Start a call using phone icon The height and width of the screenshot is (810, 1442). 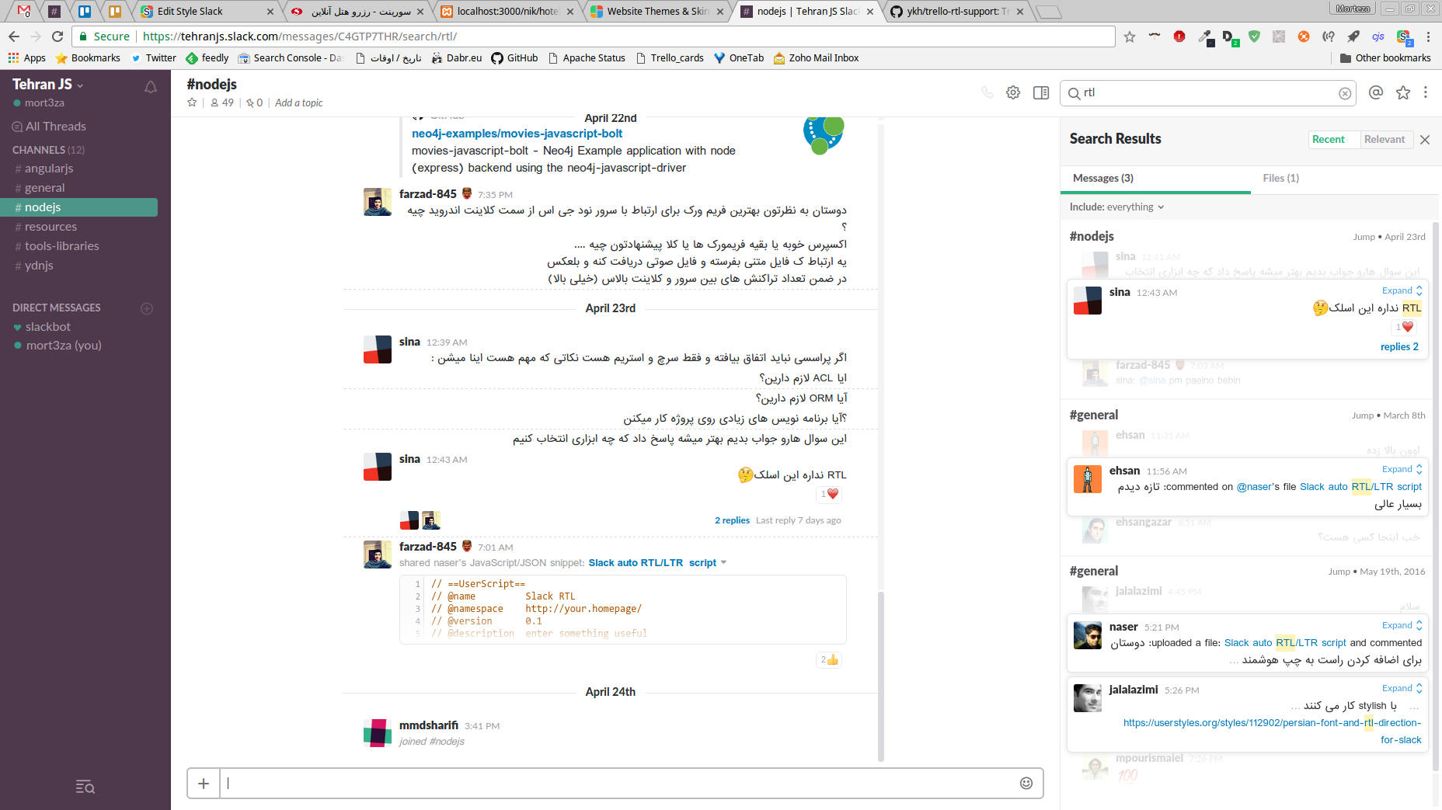[987, 92]
